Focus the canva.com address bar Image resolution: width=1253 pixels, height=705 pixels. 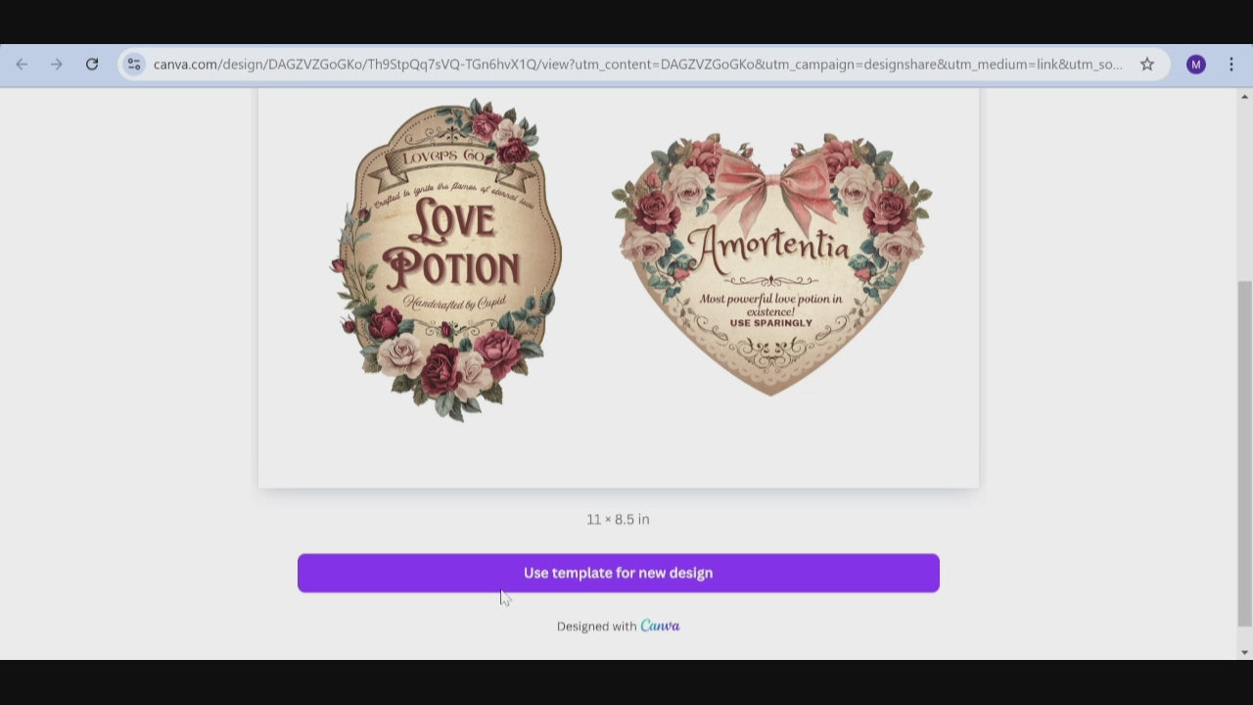click(636, 65)
